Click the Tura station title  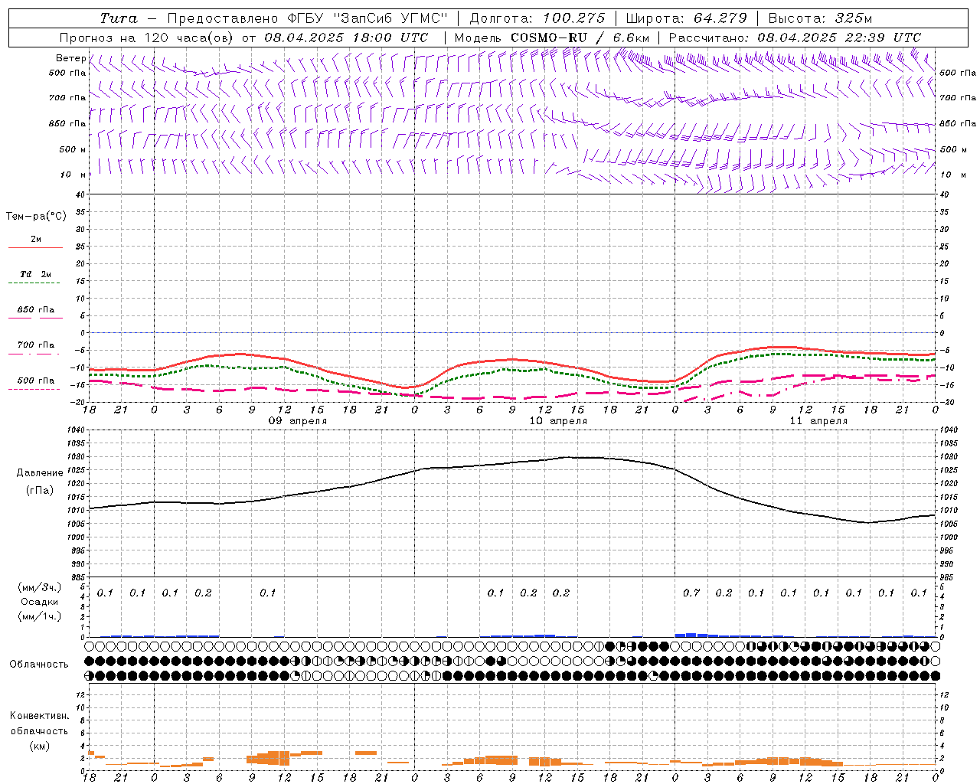coord(119,18)
